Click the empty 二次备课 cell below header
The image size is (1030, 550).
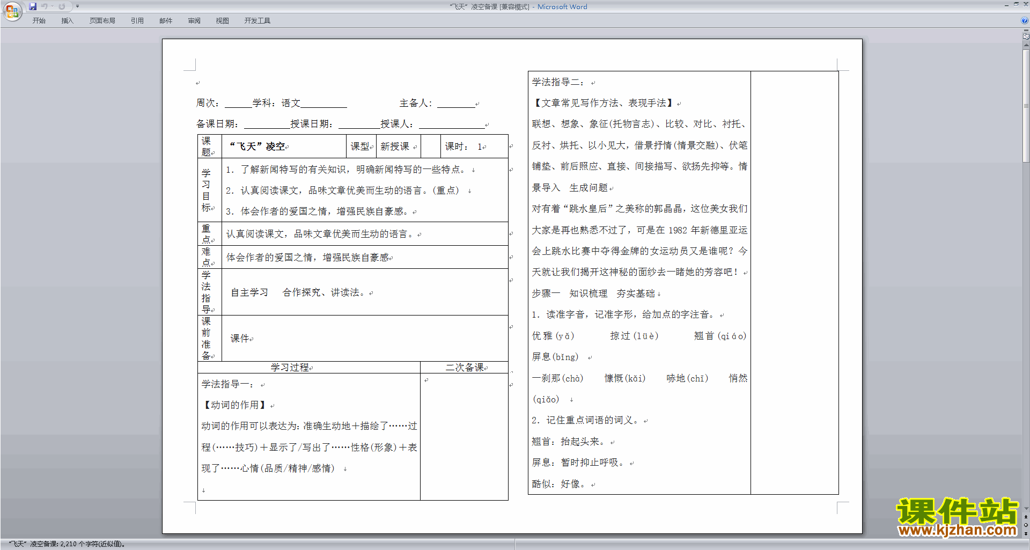[464, 437]
